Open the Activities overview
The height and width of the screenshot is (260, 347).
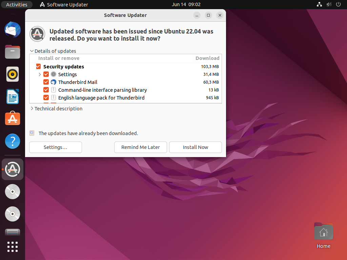coord(17,4)
